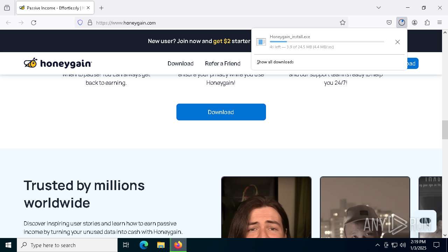
Task: Open Meet Now tray icon
Action: pos(386,245)
